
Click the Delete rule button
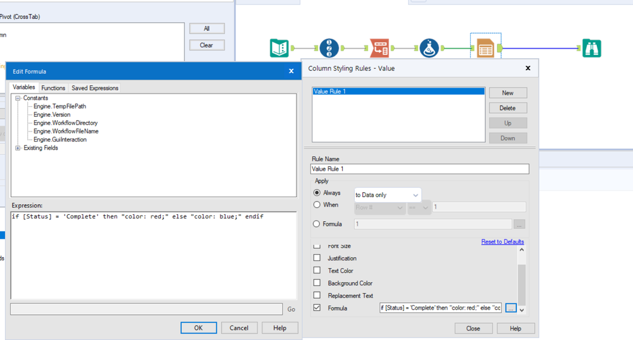click(x=508, y=108)
